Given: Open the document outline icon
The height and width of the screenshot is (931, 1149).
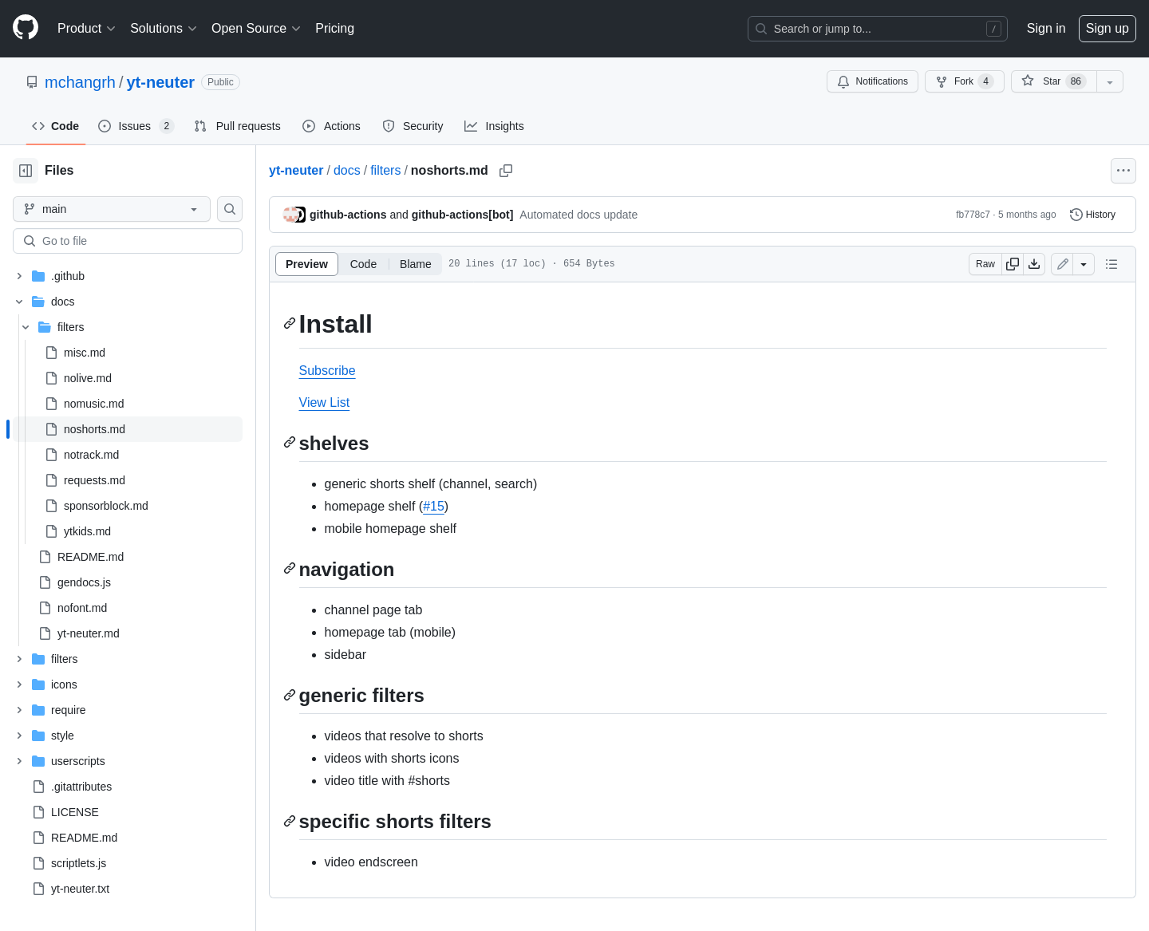Looking at the screenshot, I should [1111, 264].
